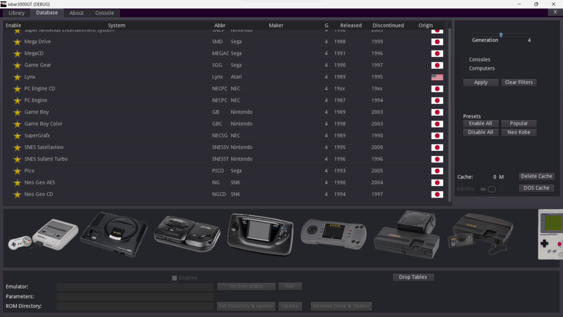Click the Japan flag in the Pico row
This screenshot has height=317, width=563.
[x=437, y=171]
